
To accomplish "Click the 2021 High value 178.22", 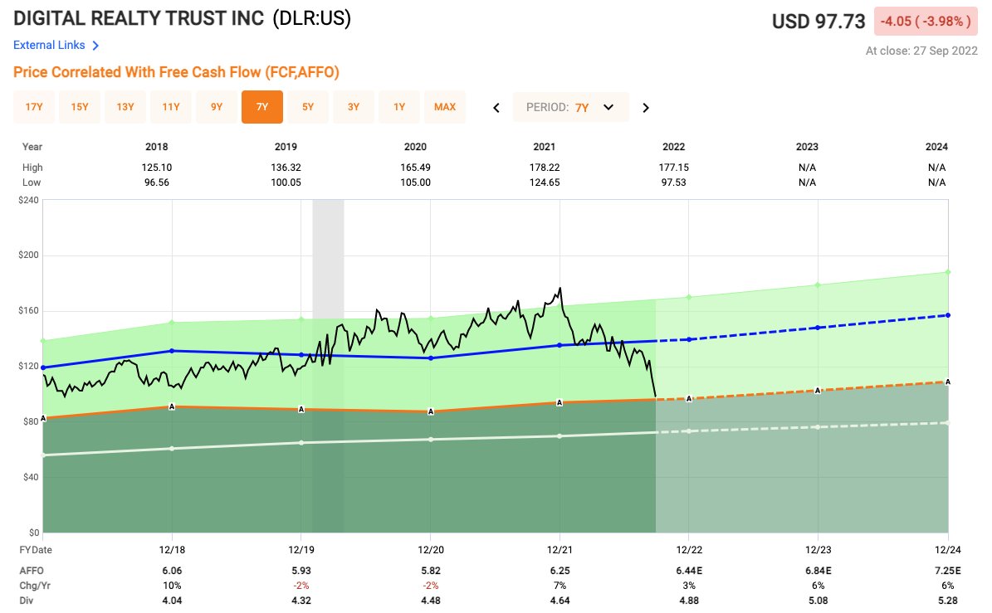I will point(544,168).
